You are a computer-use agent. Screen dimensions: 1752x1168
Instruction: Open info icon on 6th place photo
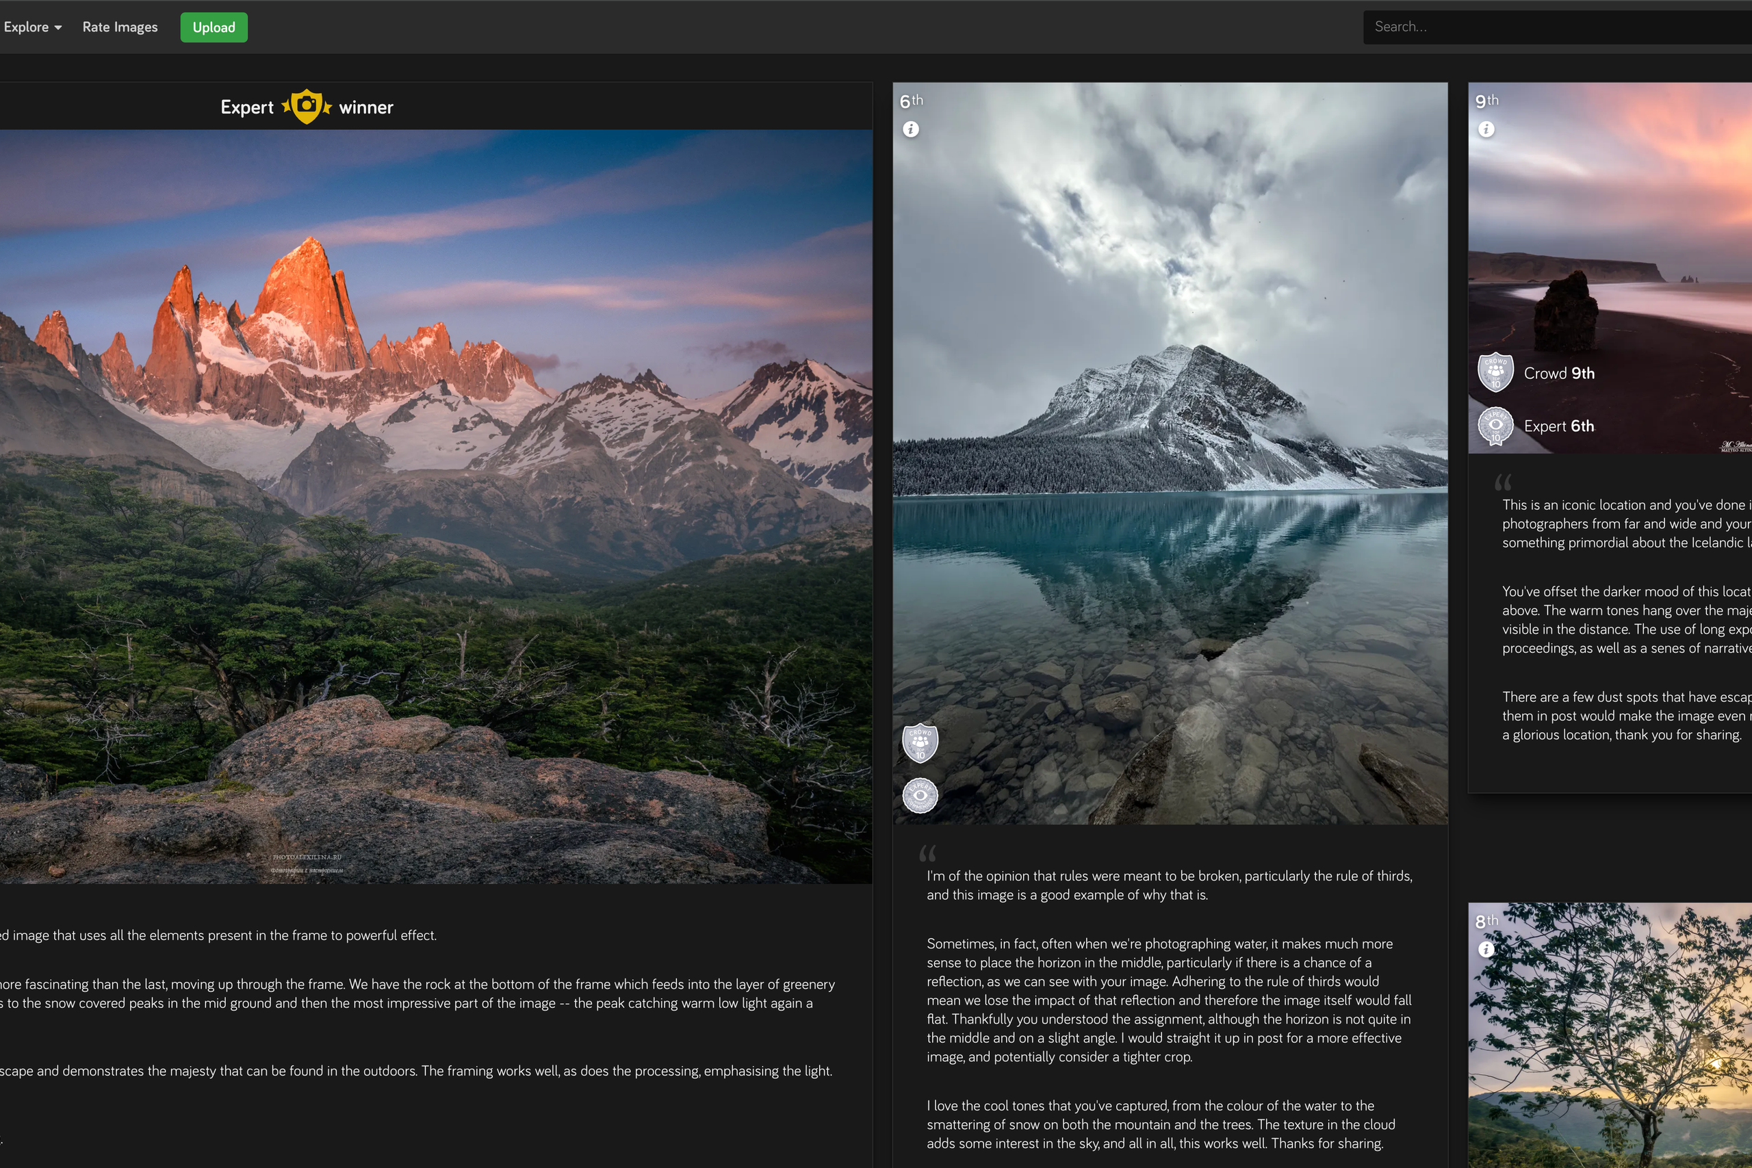click(x=910, y=129)
